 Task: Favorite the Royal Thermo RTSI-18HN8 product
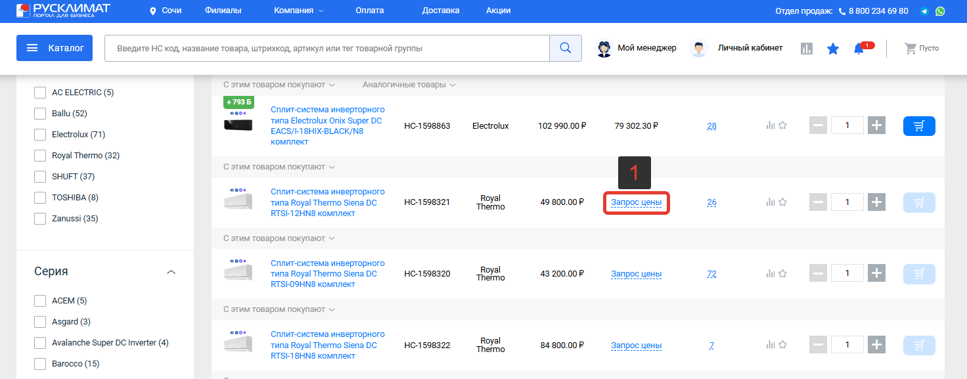click(x=782, y=345)
